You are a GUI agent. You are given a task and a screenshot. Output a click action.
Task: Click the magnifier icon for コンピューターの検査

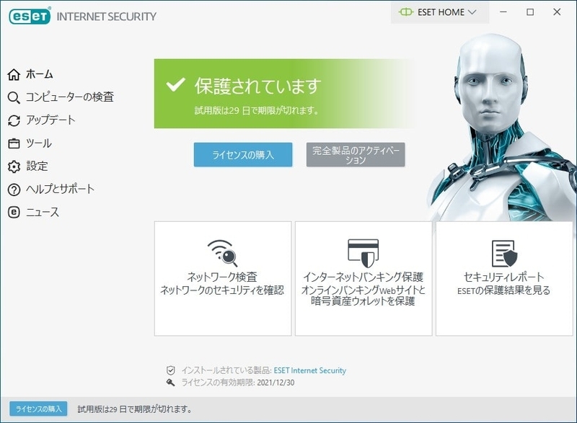pyautogui.click(x=14, y=97)
